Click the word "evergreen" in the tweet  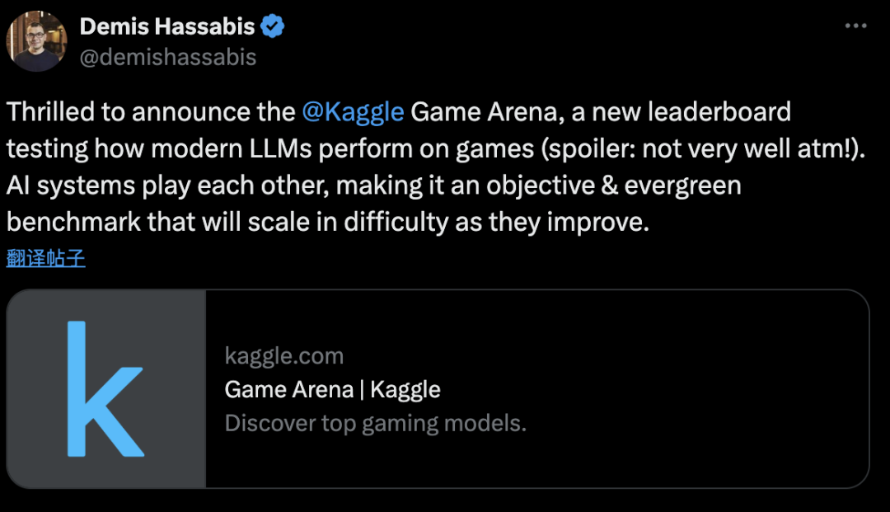pos(682,186)
